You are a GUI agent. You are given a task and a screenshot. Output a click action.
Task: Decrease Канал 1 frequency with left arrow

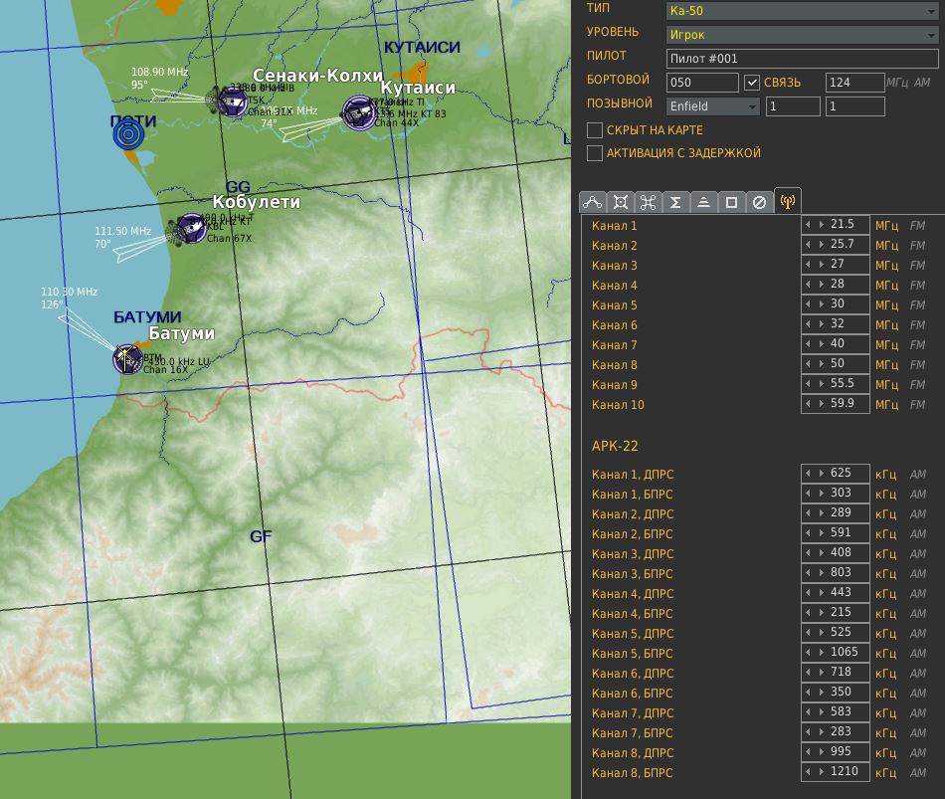pyautogui.click(x=808, y=224)
